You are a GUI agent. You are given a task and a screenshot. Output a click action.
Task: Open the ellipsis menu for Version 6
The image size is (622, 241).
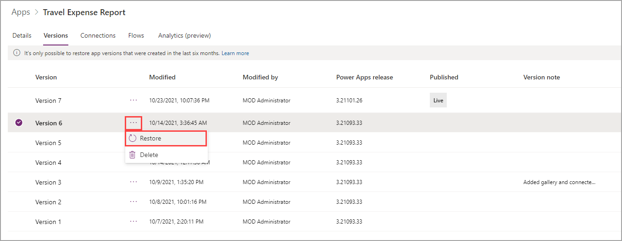click(133, 123)
